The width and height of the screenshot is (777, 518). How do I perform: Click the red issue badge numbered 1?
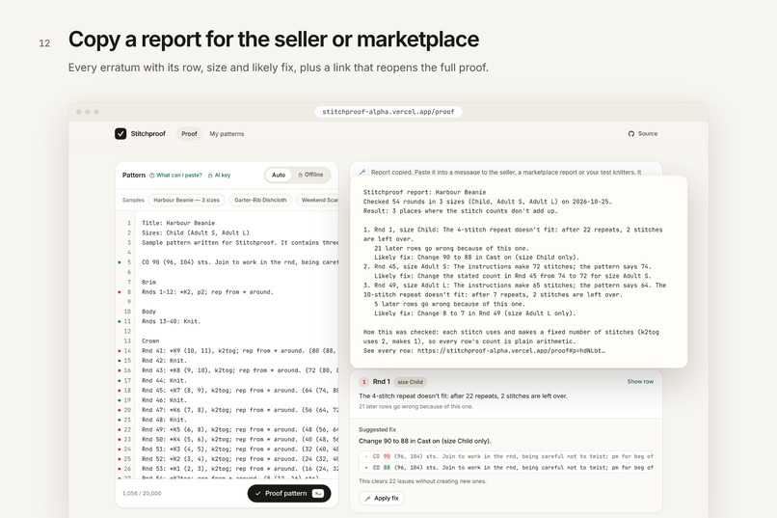pyautogui.click(x=363, y=382)
